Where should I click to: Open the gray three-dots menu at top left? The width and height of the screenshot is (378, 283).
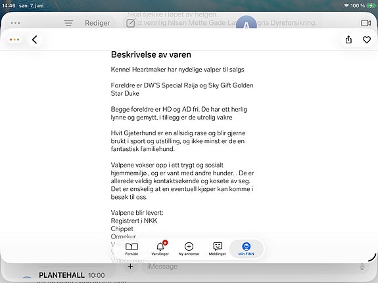coord(15,23)
